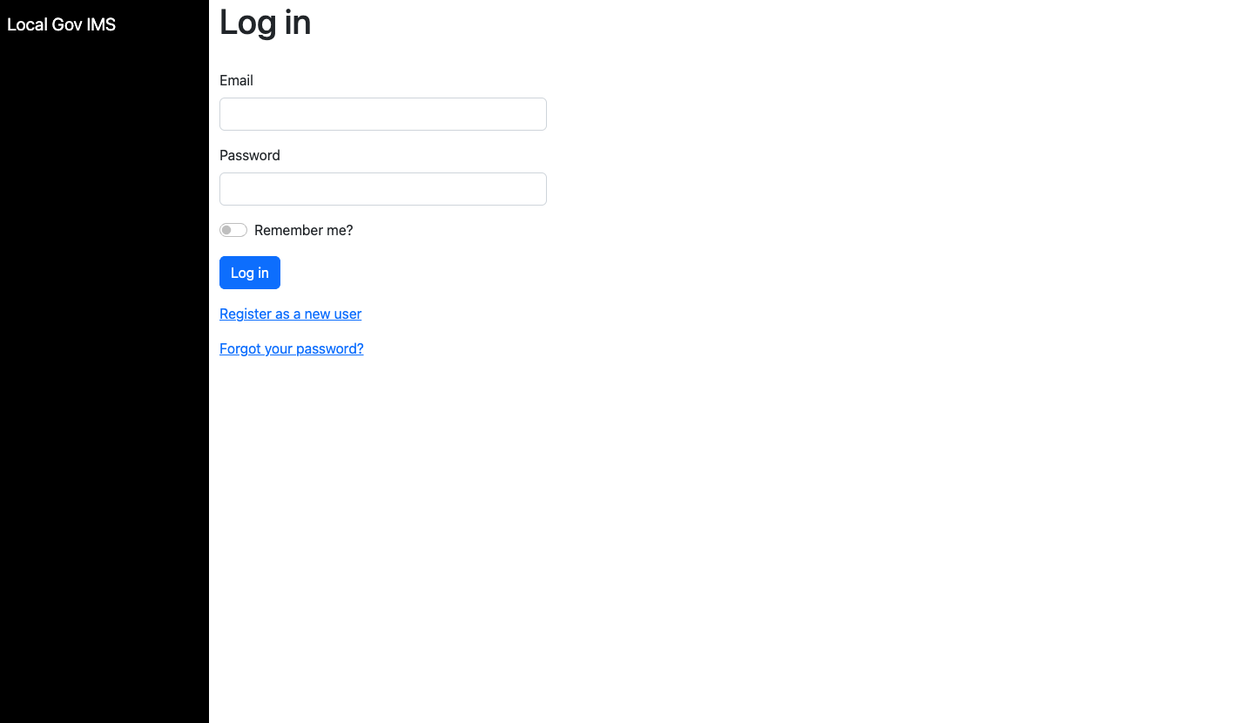Focus the Email field to enter an address
Image resolution: width=1254 pixels, height=723 pixels.
382,114
